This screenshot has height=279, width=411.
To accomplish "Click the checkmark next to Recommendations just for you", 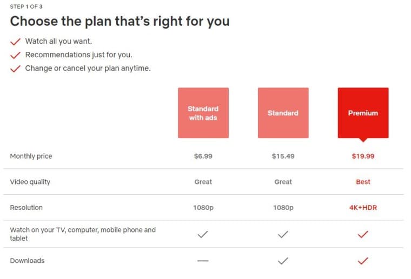I will click(16, 55).
